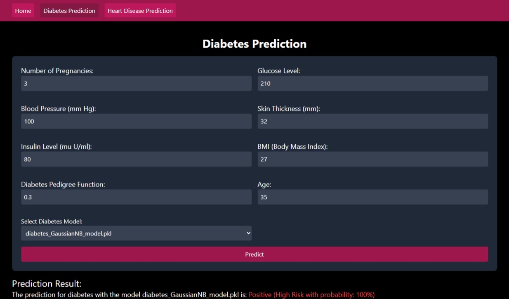Select the Diabetes Pedigree Function input
Image resolution: width=509 pixels, height=299 pixels.
136,197
